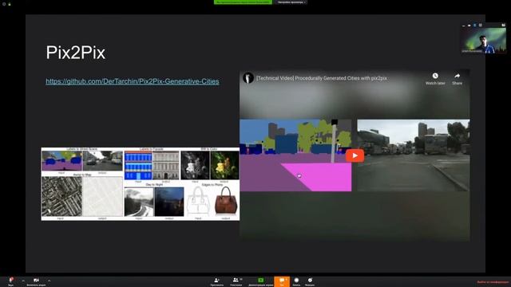Minimize the speaker video panel

tap(463, 25)
